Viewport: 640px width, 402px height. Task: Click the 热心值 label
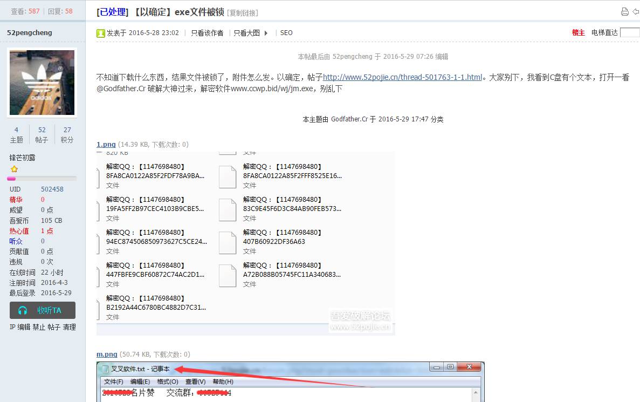tap(19, 231)
